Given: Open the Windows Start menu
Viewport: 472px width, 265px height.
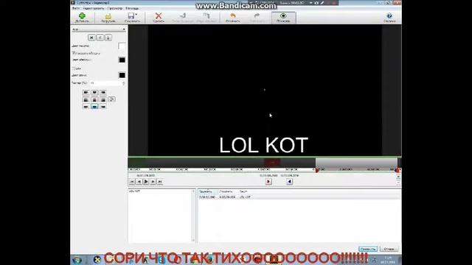Looking at the screenshot, I should click(77, 260).
